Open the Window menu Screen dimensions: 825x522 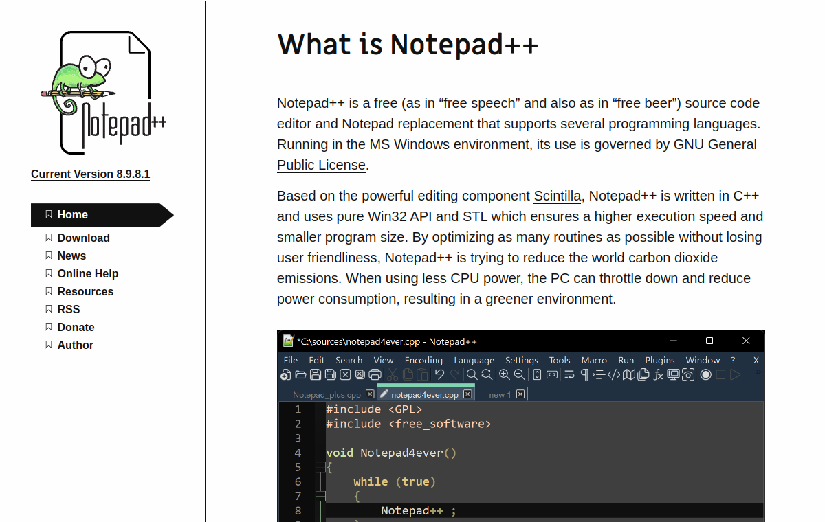[x=703, y=360]
